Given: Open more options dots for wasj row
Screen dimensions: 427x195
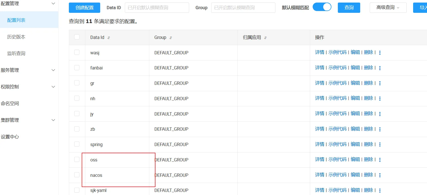Looking at the screenshot, I should click(x=380, y=53).
